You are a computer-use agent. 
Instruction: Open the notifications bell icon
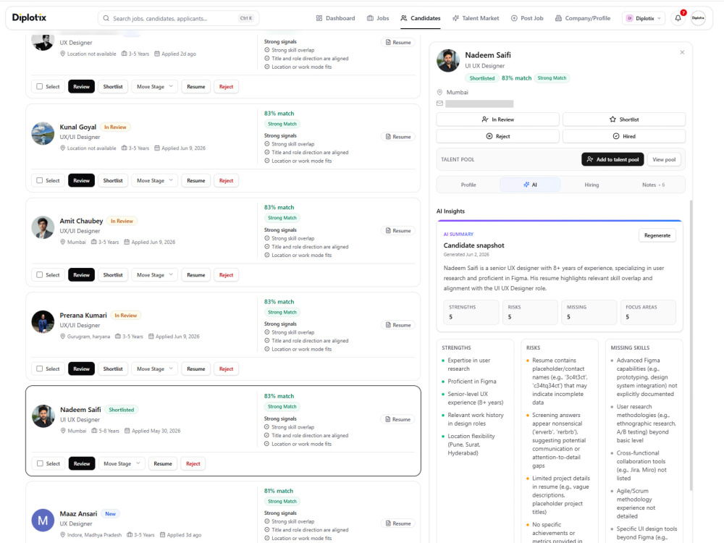point(678,18)
